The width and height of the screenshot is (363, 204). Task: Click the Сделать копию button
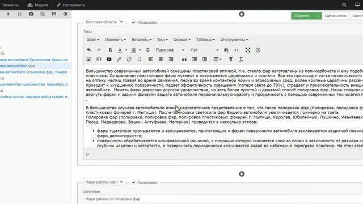[x=335, y=16]
